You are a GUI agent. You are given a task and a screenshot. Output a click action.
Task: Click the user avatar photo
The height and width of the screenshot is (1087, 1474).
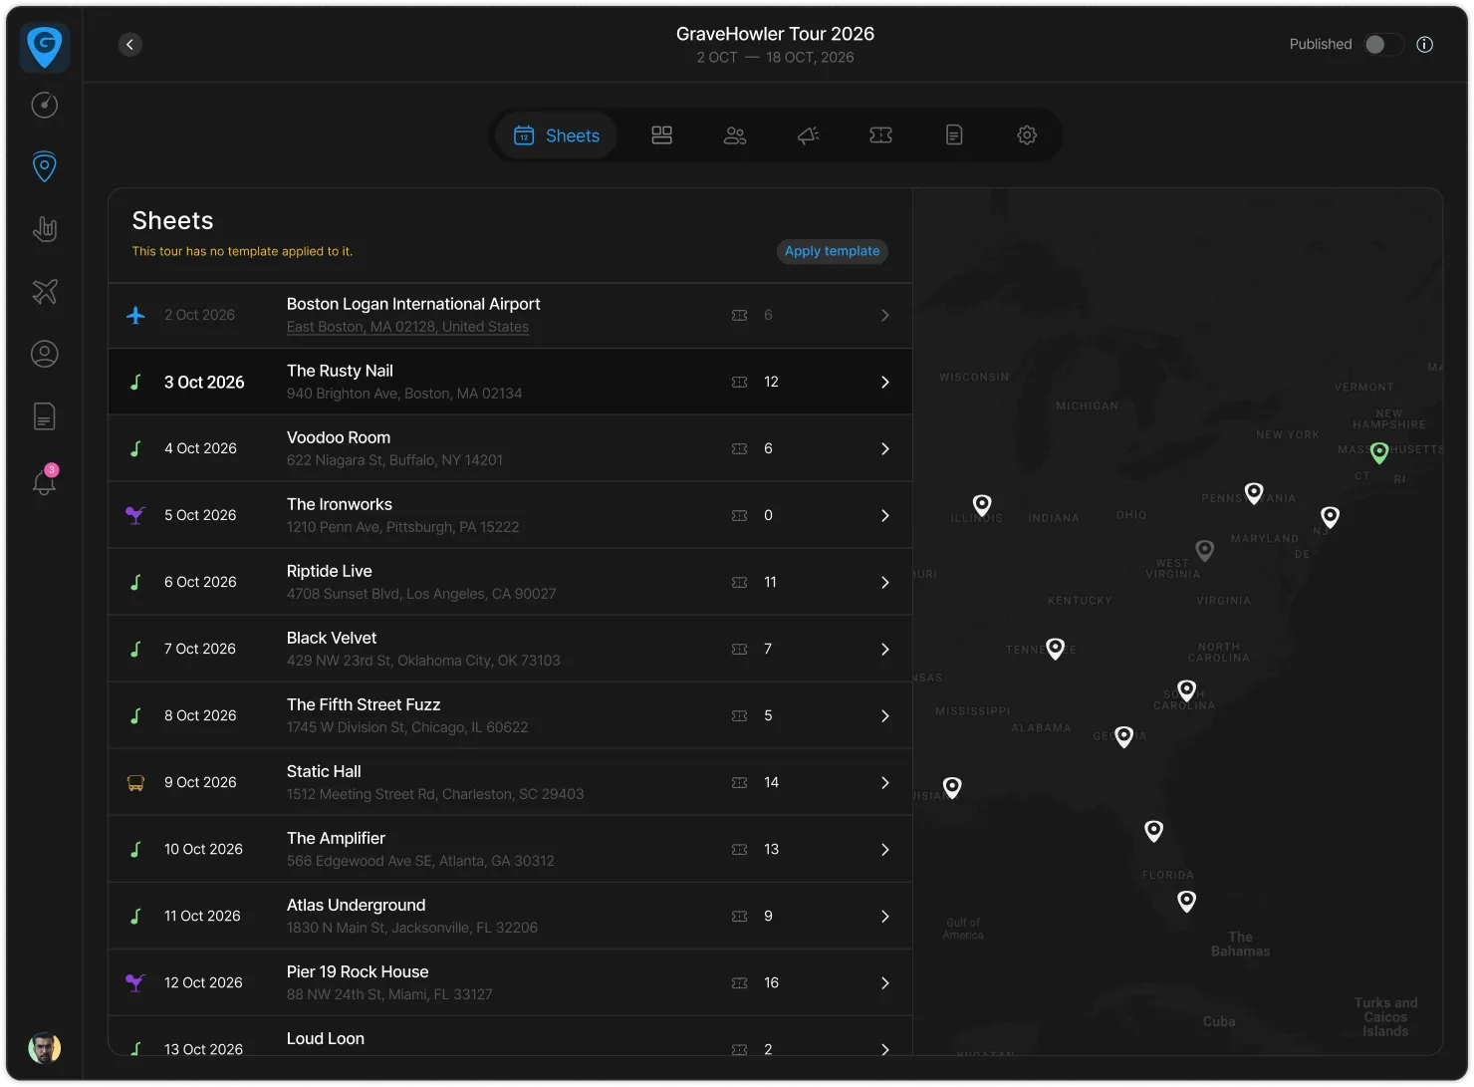click(45, 1047)
